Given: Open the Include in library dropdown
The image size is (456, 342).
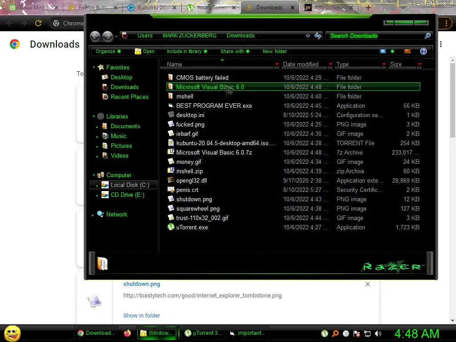Looking at the screenshot, I should coord(187,51).
